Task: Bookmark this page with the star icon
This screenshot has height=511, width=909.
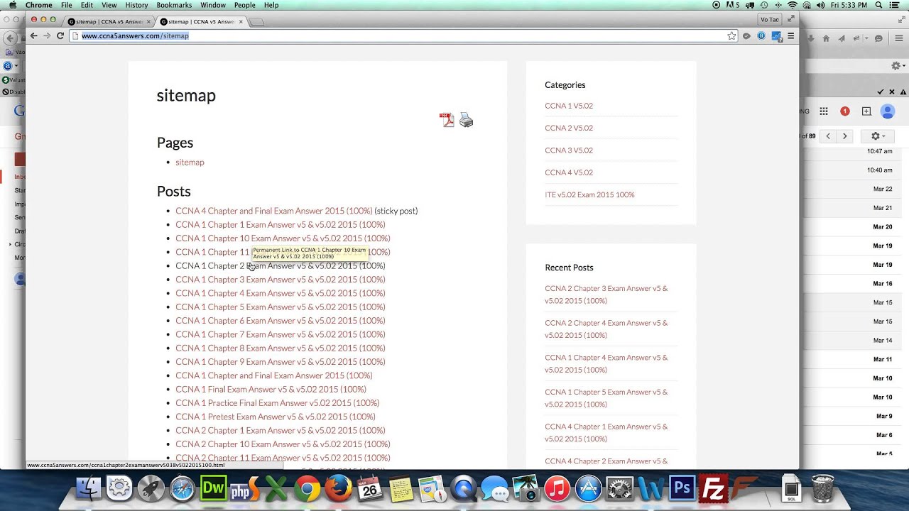Action: tap(731, 35)
